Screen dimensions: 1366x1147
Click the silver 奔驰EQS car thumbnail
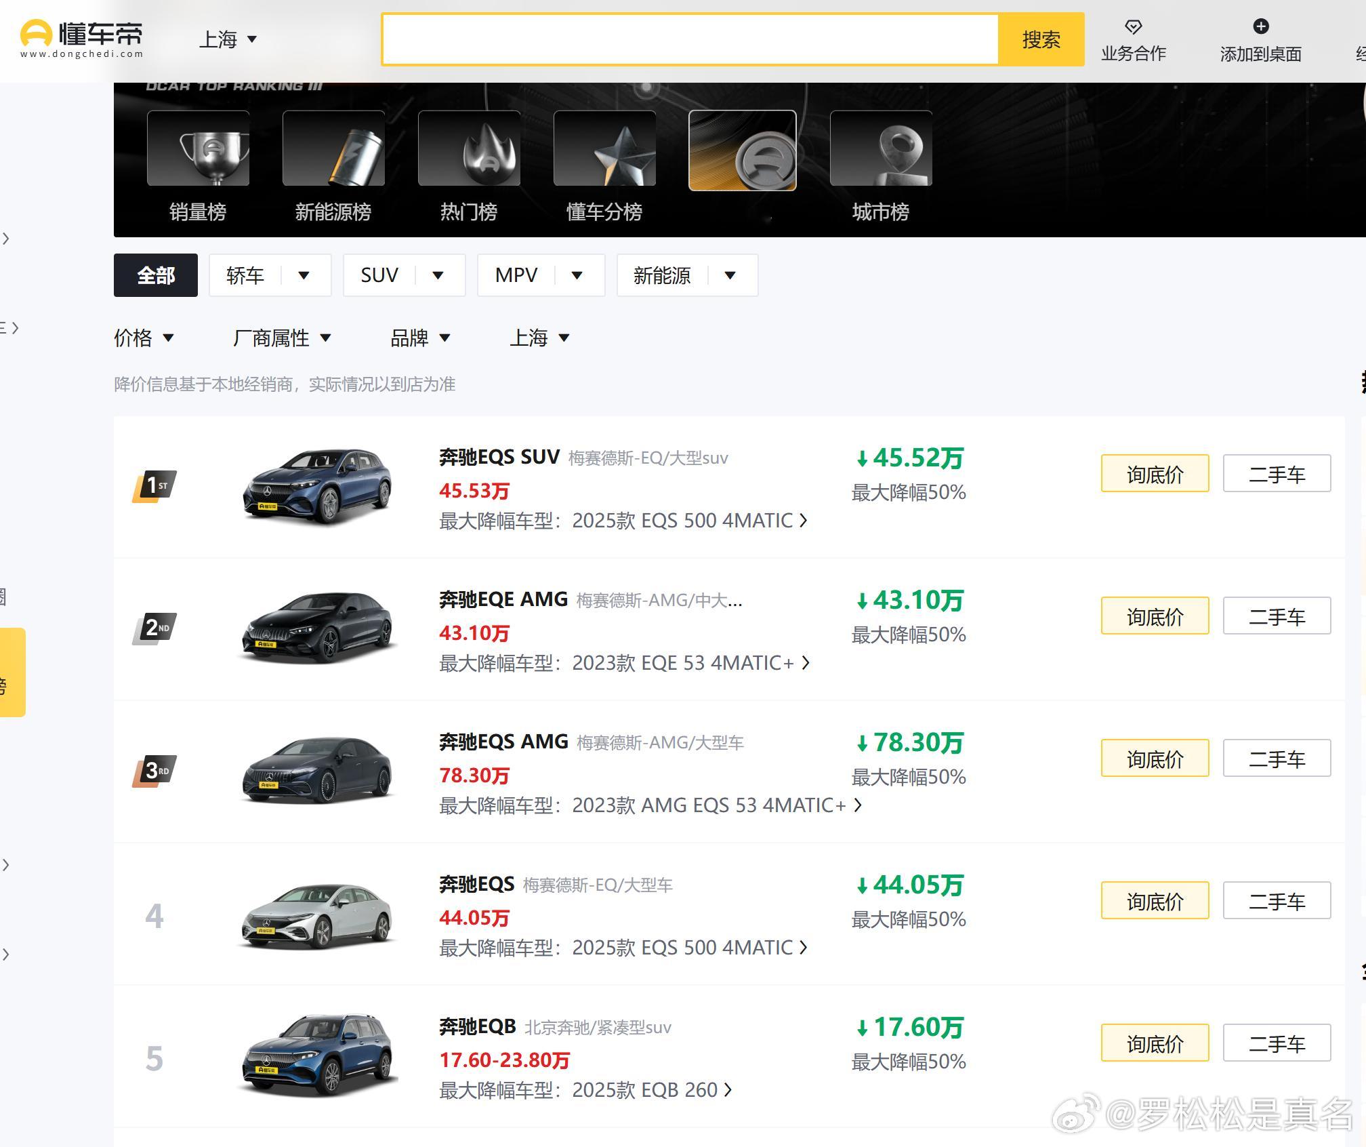point(317,915)
